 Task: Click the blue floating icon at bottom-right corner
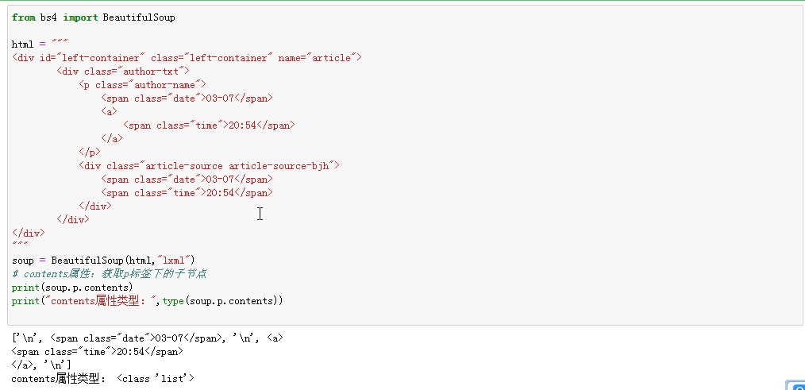pyautogui.click(x=796, y=385)
